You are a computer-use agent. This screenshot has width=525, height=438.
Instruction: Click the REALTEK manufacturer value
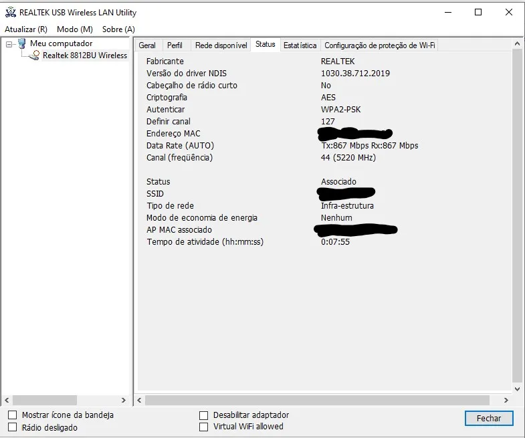[338, 62]
